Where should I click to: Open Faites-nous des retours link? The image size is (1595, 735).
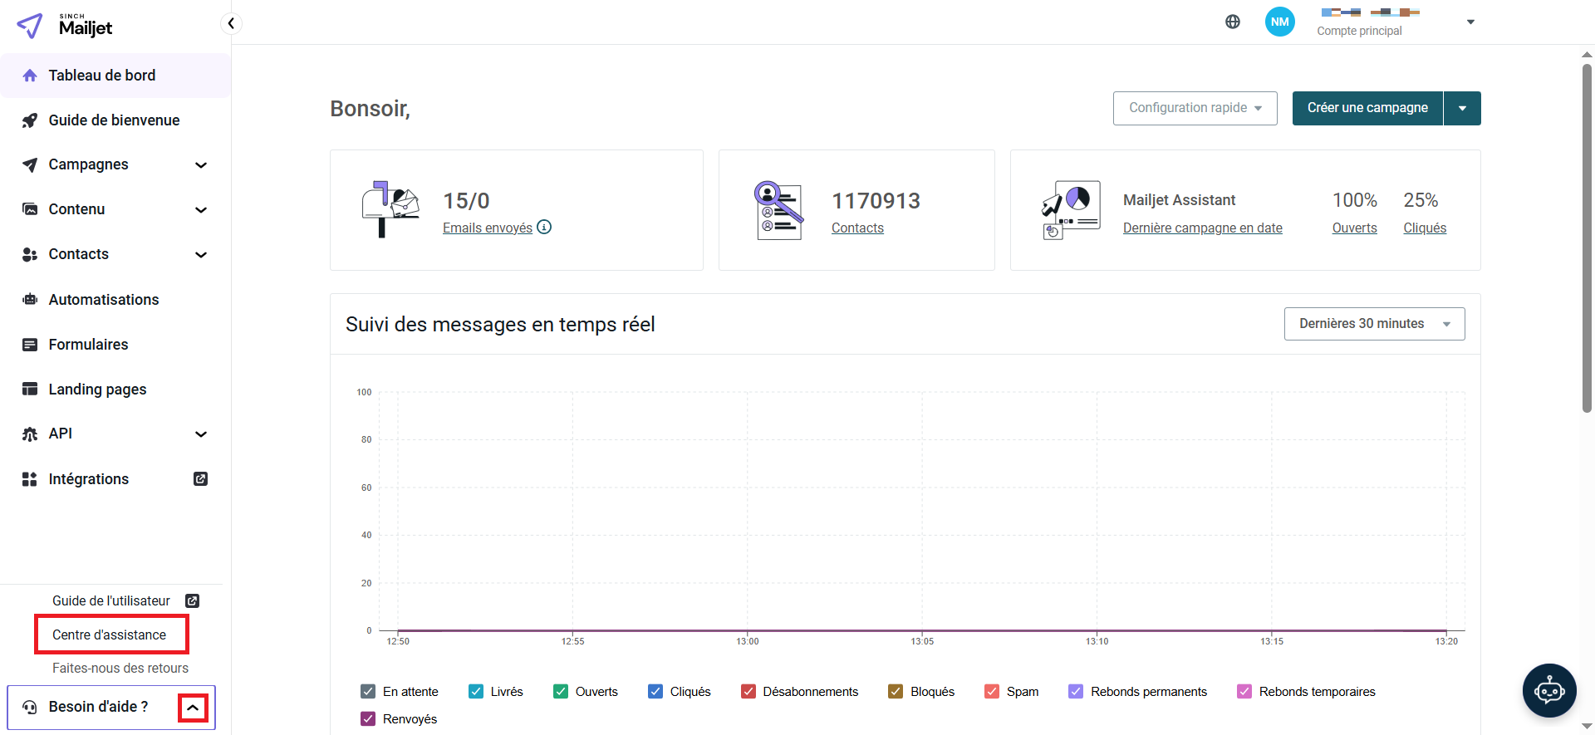tap(120, 668)
